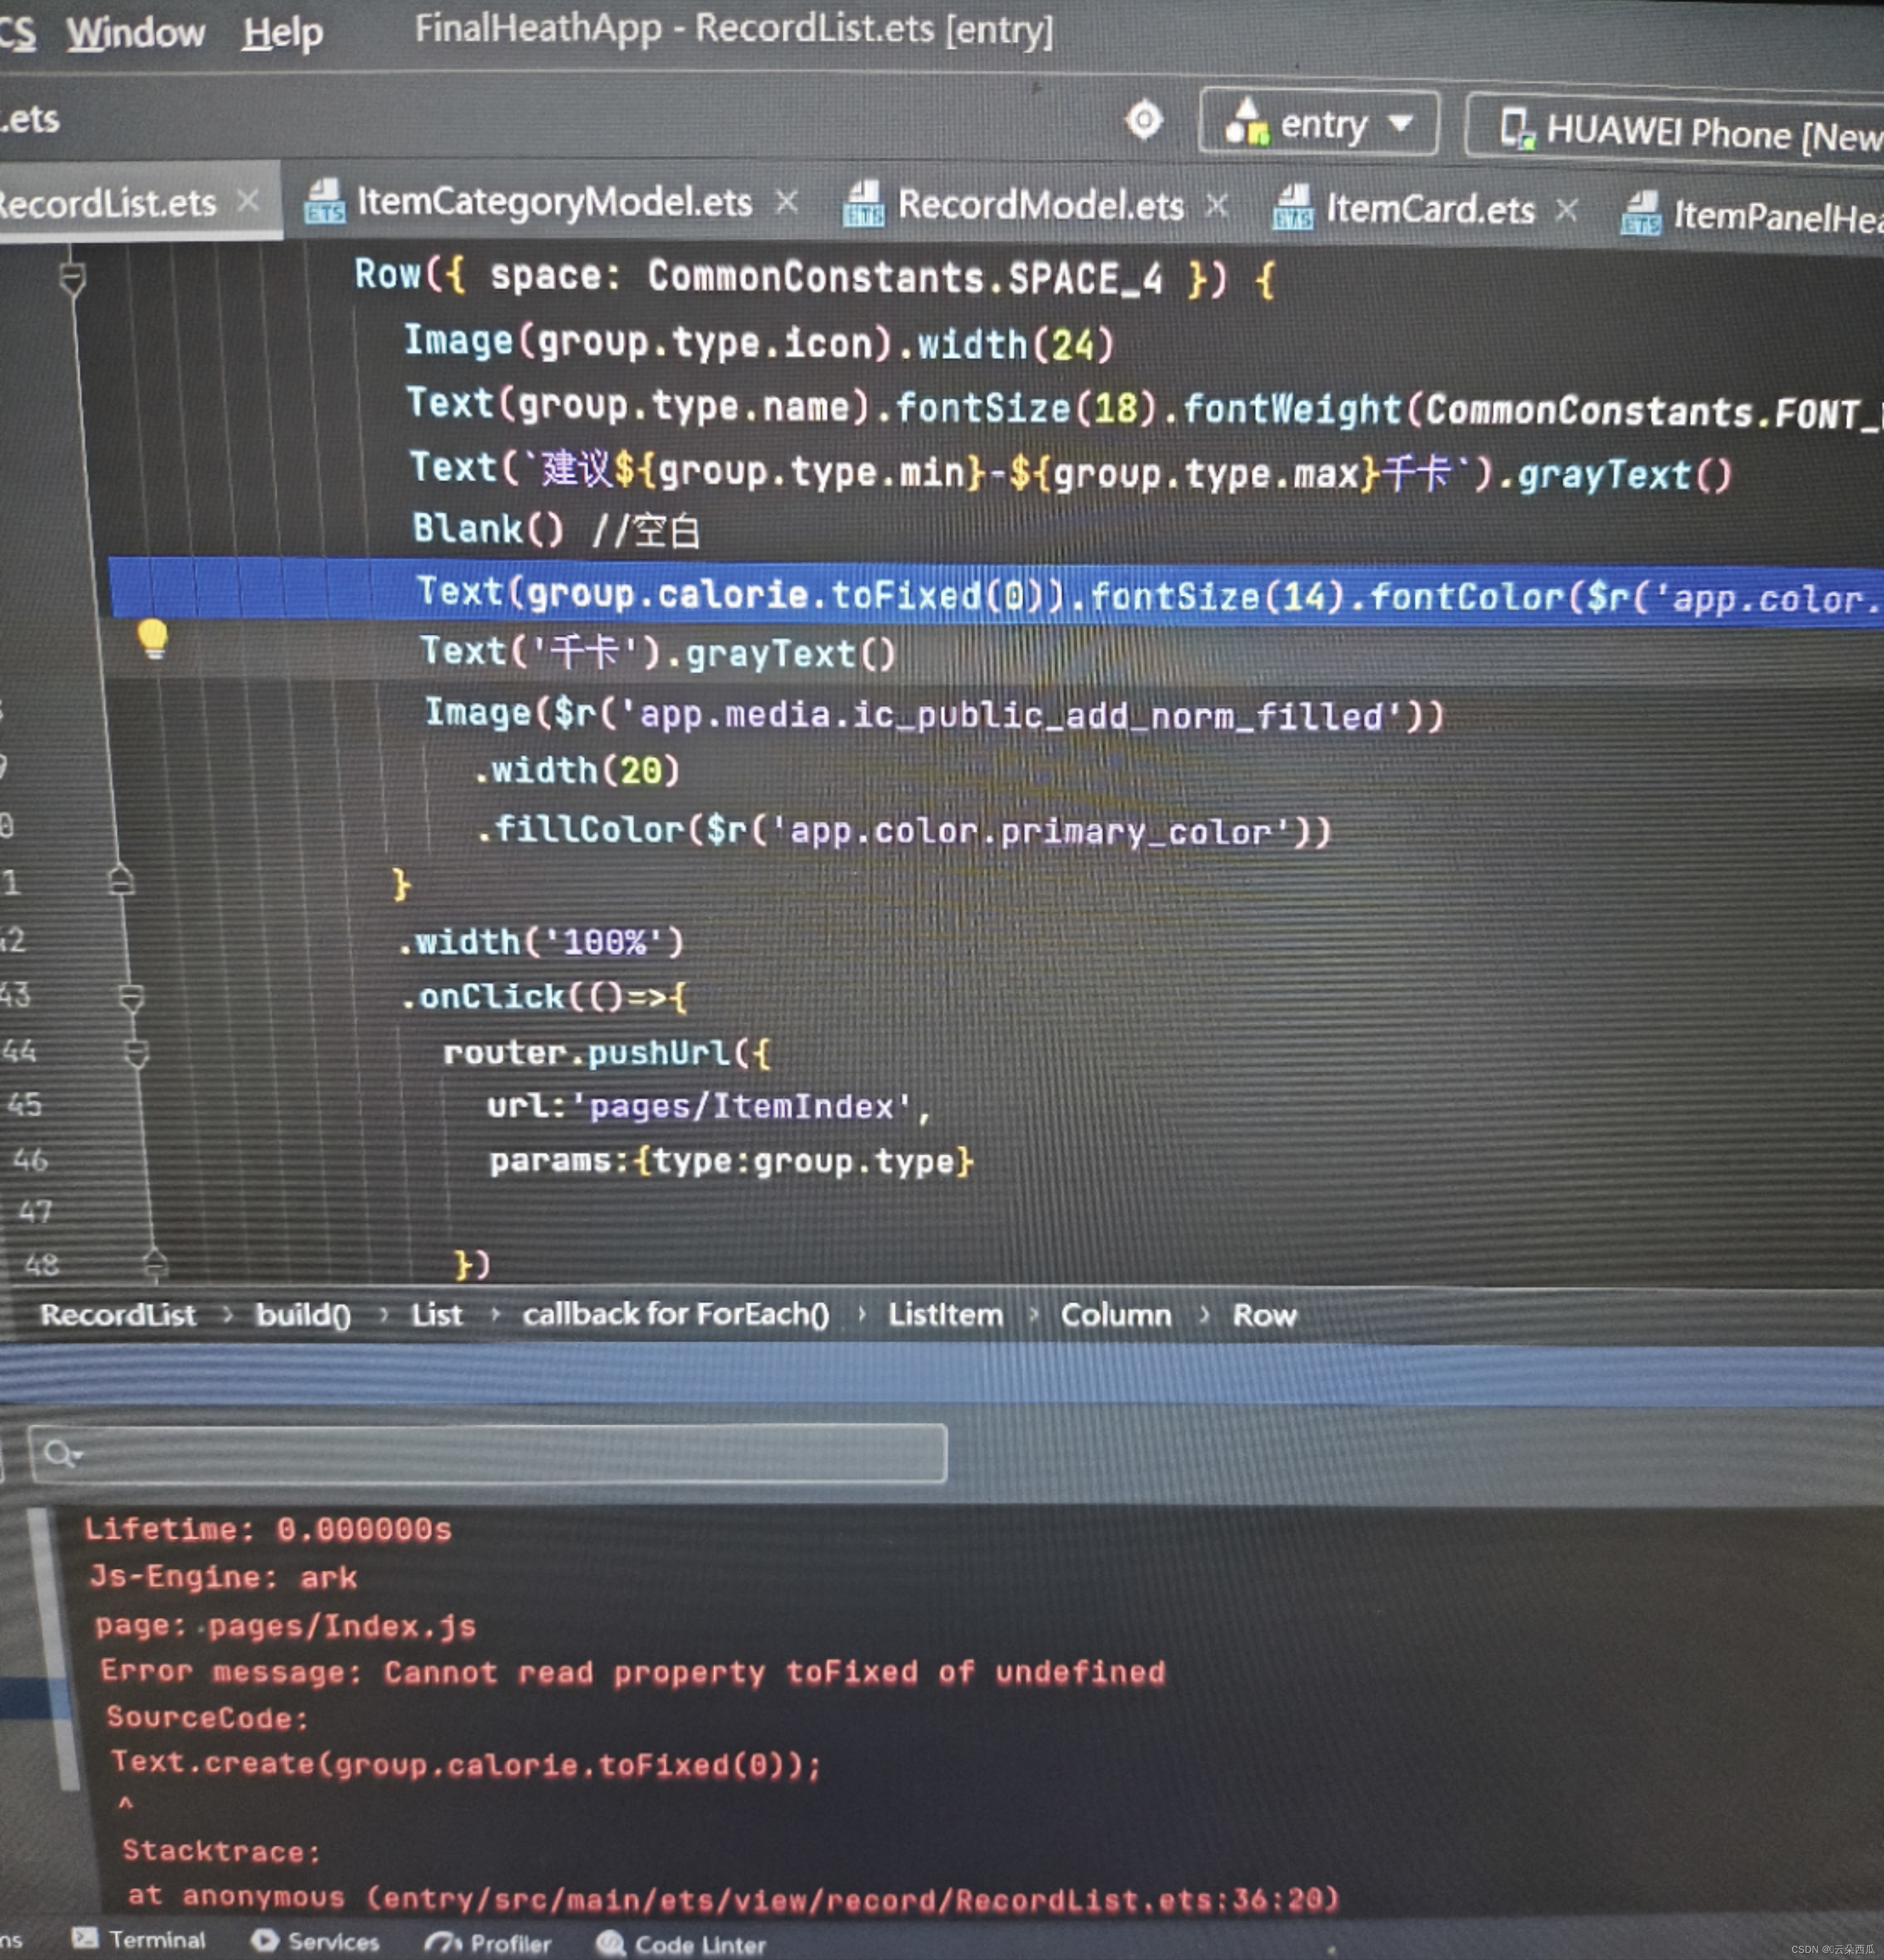Click line number 47 in gutter

pos(35,1212)
